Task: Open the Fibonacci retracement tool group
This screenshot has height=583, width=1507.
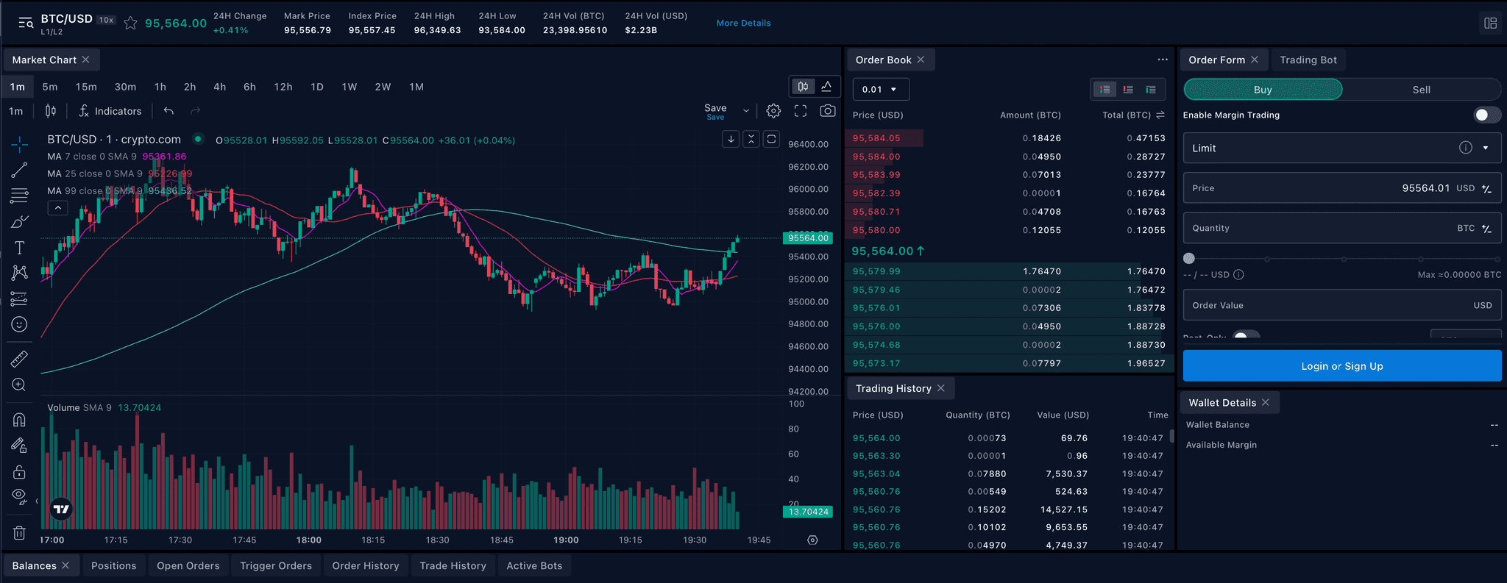Action: pyautogui.click(x=19, y=196)
